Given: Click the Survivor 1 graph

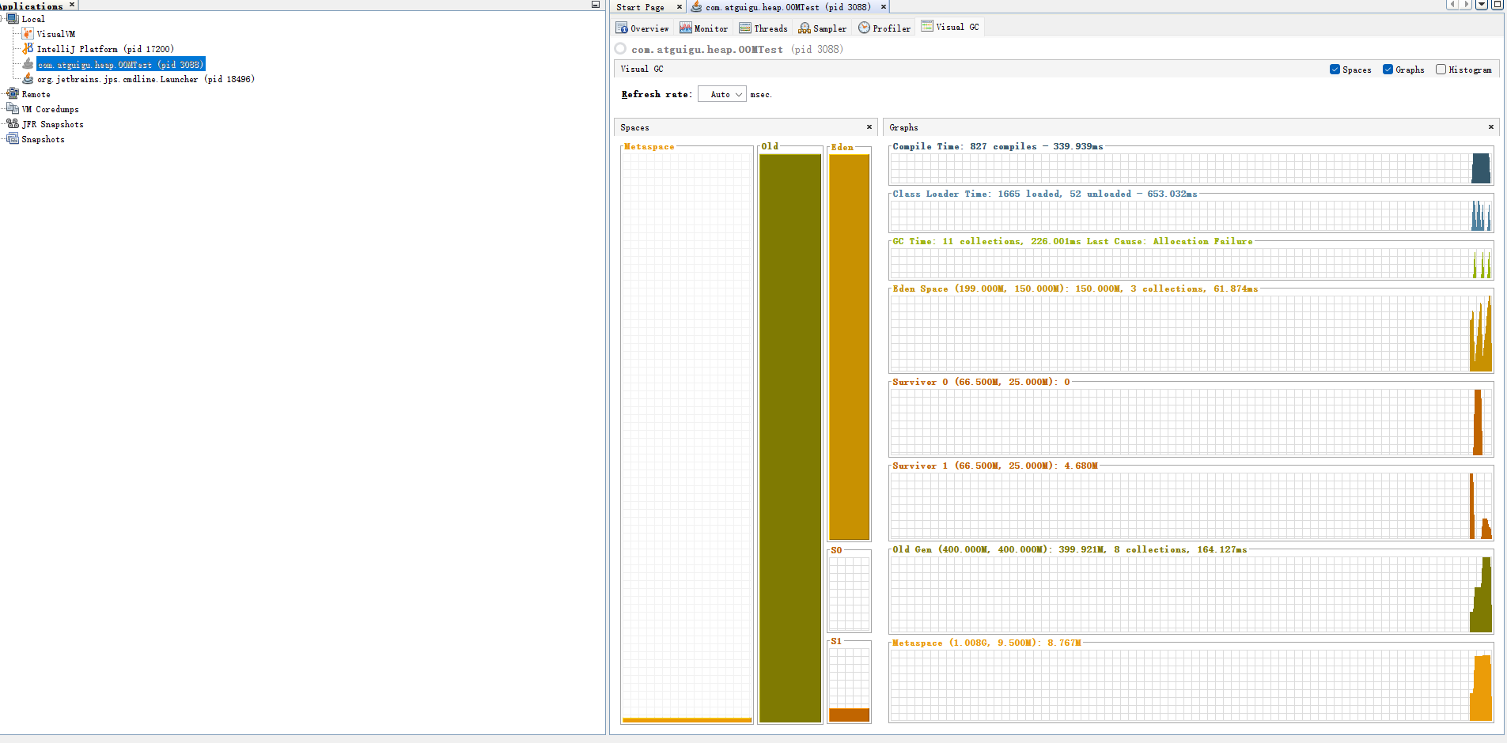Looking at the screenshot, I should point(1191,506).
